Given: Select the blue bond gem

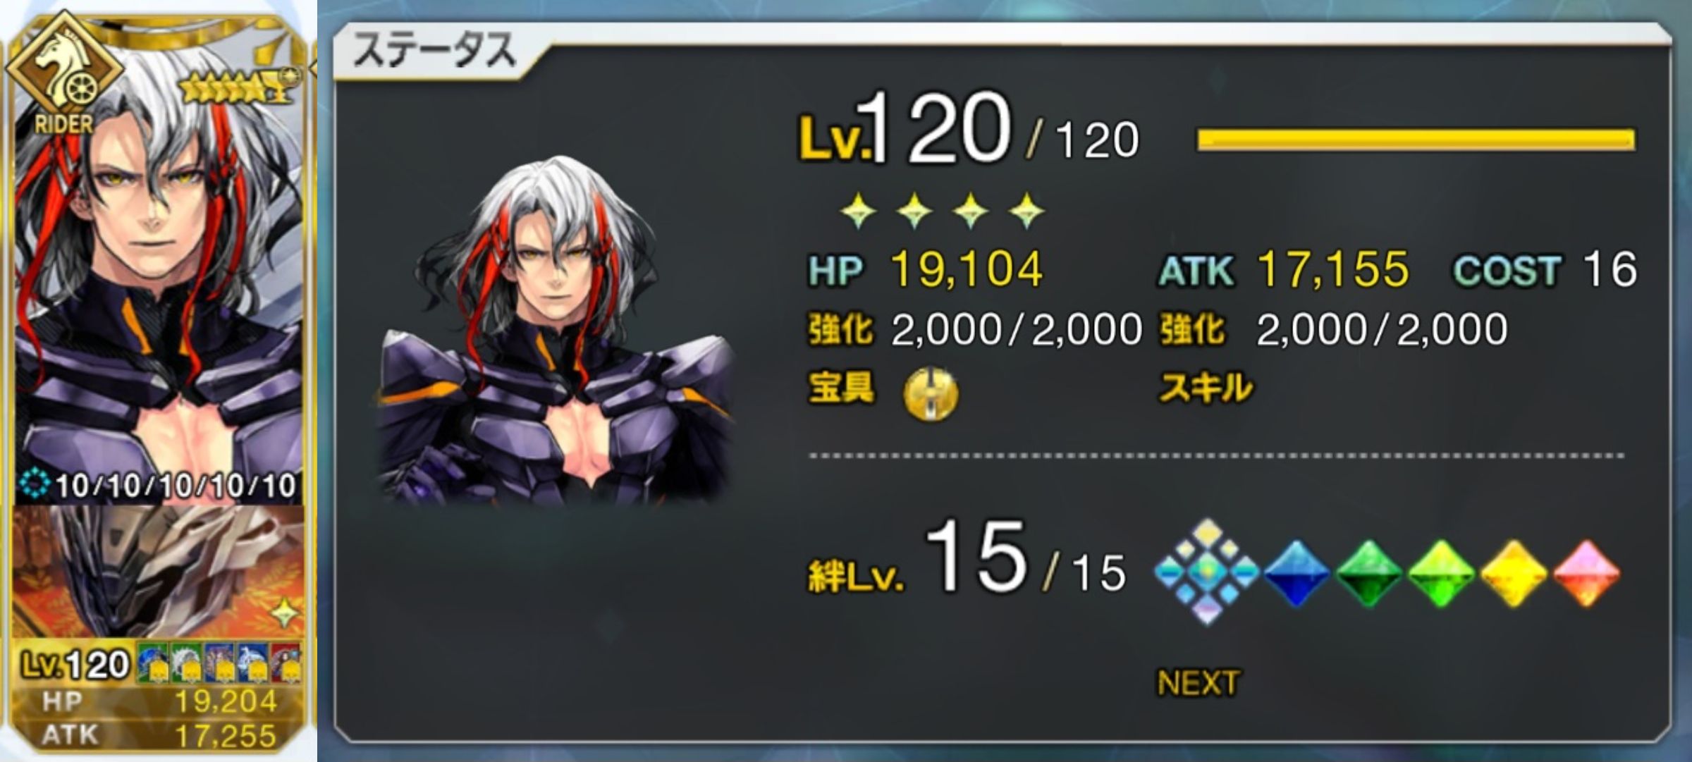Looking at the screenshot, I should coord(1296,573).
